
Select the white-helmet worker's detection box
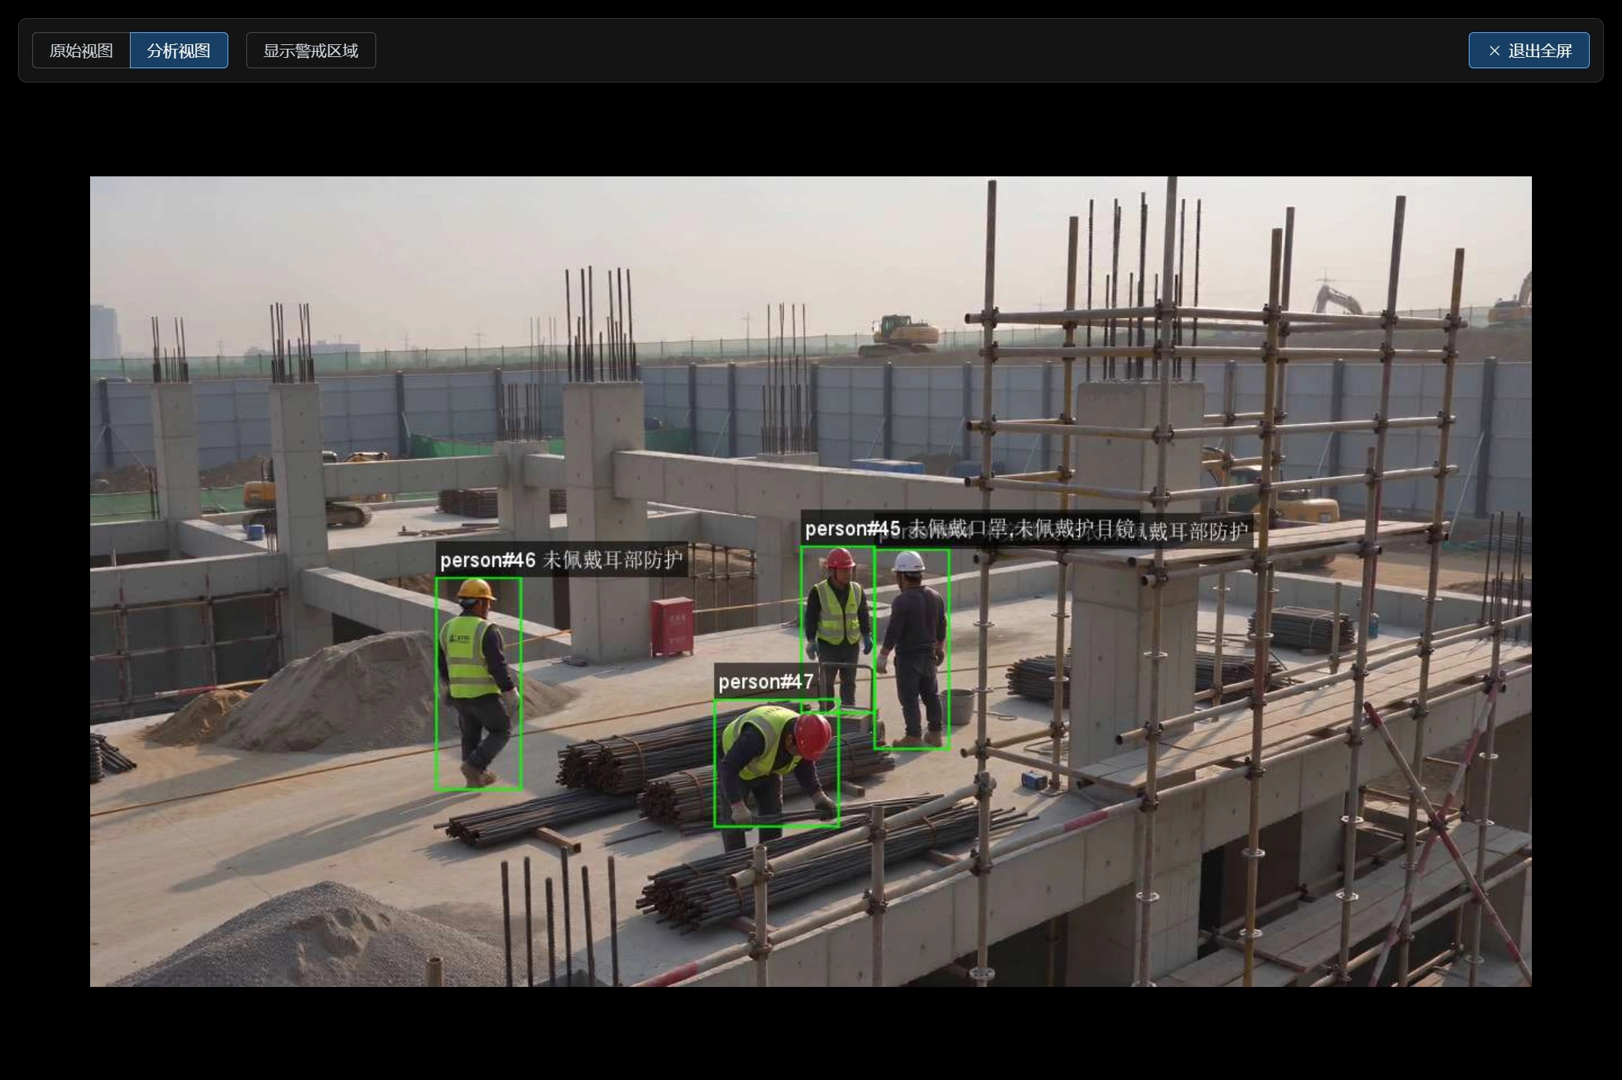[x=912, y=648]
